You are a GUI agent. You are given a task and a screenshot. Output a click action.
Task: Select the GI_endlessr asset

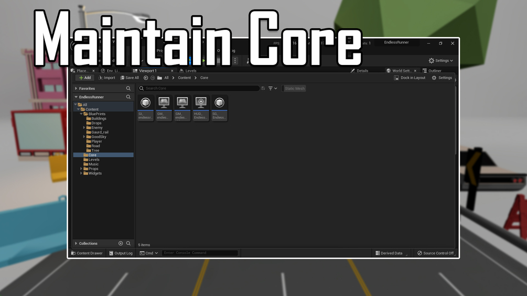point(146,108)
